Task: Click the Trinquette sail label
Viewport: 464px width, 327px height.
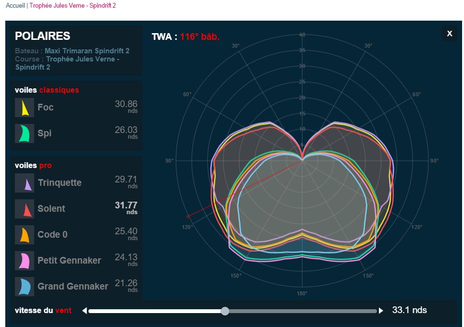Action: (x=60, y=182)
